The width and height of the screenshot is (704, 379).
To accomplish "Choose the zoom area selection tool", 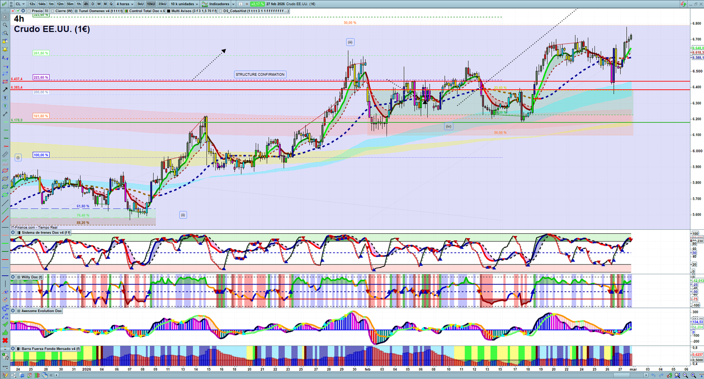I will pyautogui.click(x=5, y=33).
